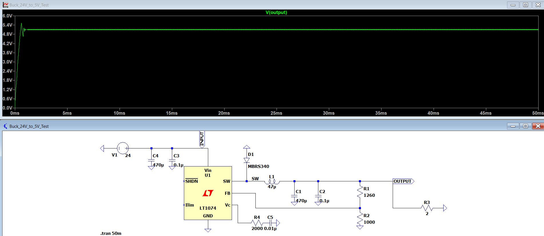The width and height of the screenshot is (544, 236).
Task: Select capacitor C5 symbol
Action: pyautogui.click(x=271, y=223)
